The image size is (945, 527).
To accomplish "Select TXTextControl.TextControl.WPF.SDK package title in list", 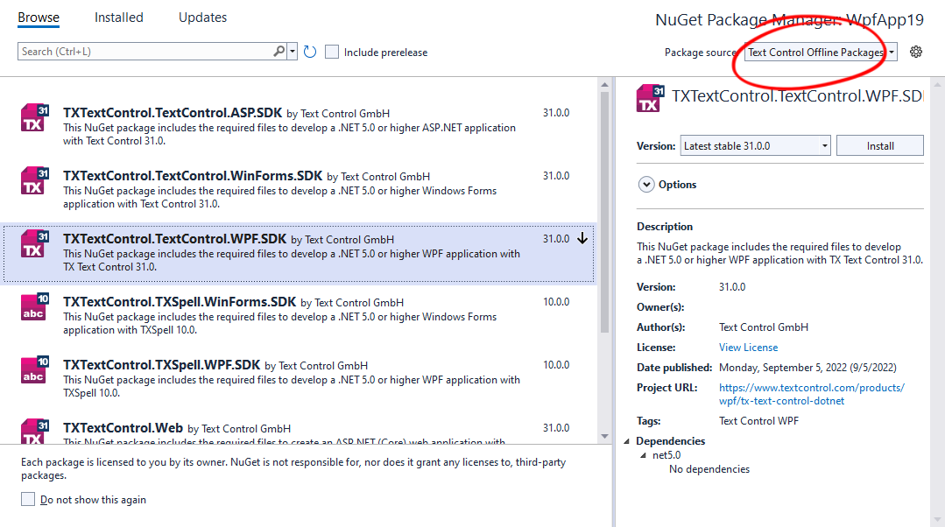I will point(175,238).
